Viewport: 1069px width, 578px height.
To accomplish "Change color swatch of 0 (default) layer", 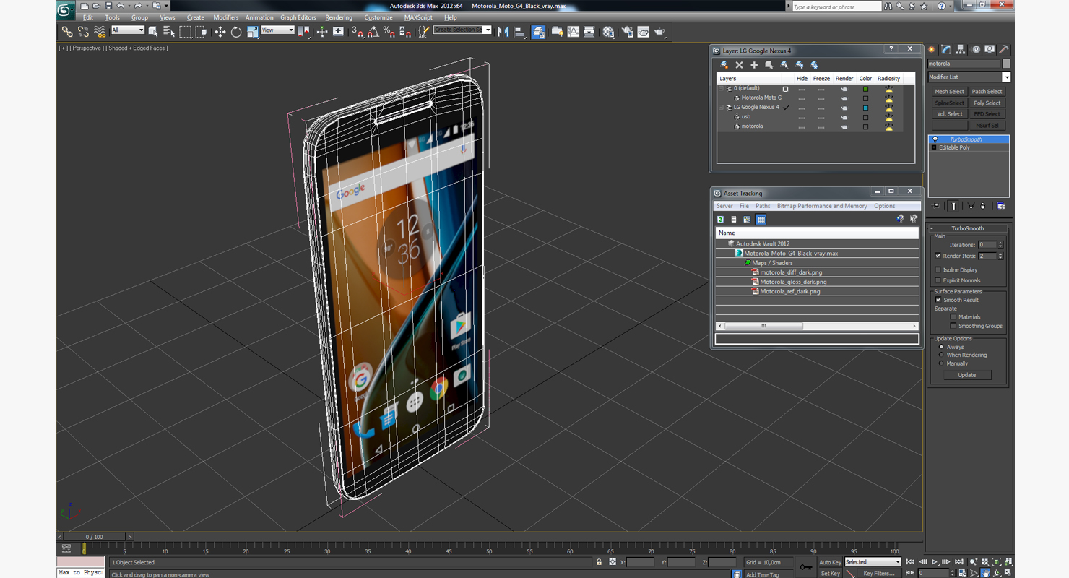I will point(865,89).
